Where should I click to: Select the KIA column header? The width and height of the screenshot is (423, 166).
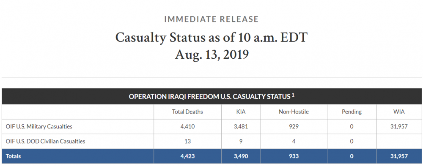pos(241,112)
